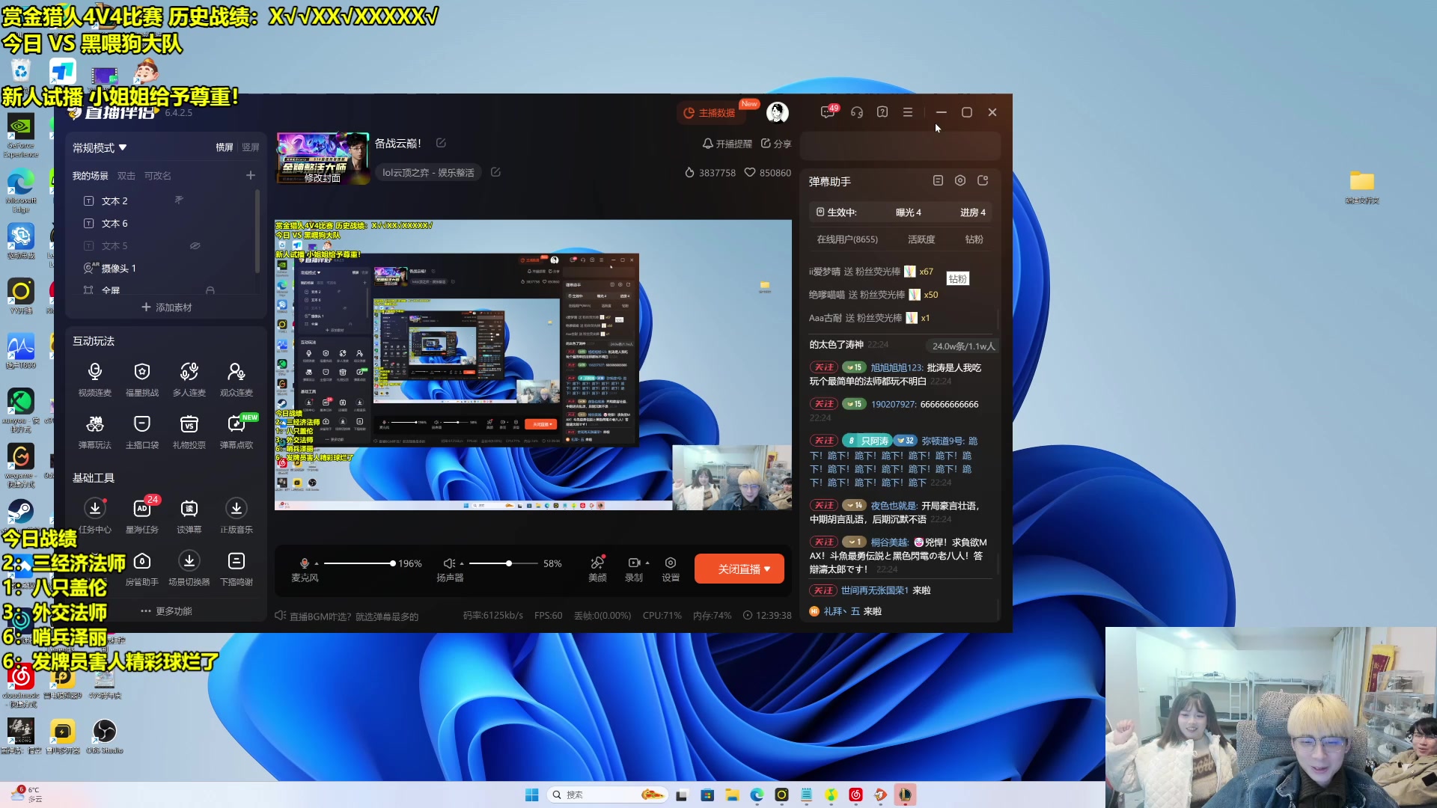Open 场景切换器 scene switcher
Viewport: 1437px width, 808px height.
pyautogui.click(x=189, y=569)
